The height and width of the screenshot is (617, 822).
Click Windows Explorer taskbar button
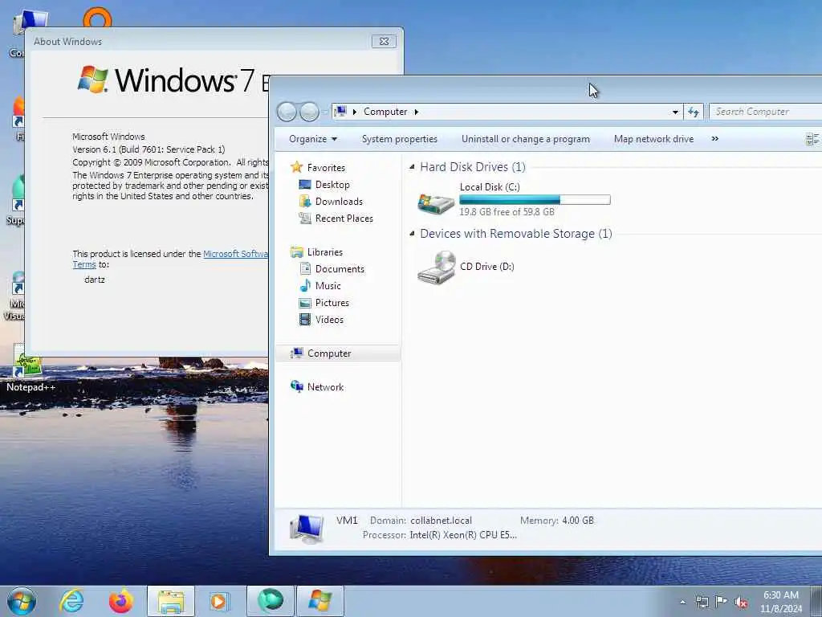(x=171, y=601)
